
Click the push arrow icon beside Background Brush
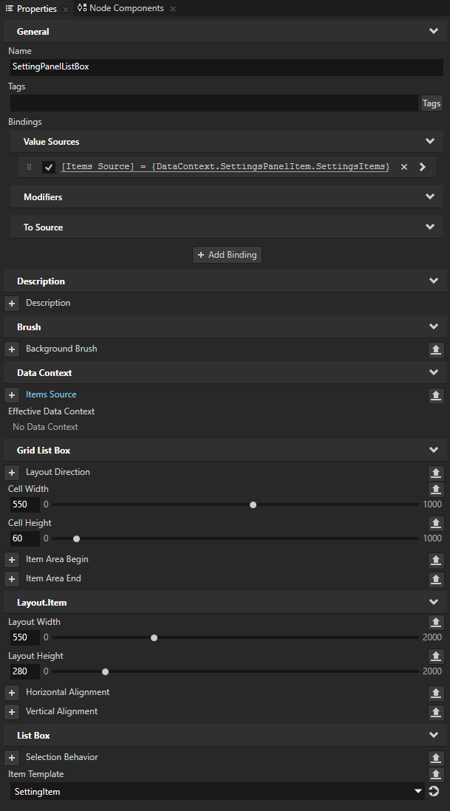(x=436, y=349)
